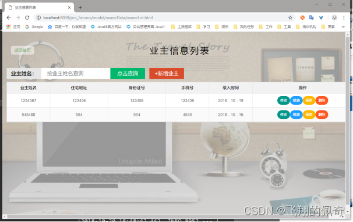The width and height of the screenshot is (353, 222).
Task: Maximize the Chrome window
Action: (x=330, y=4)
